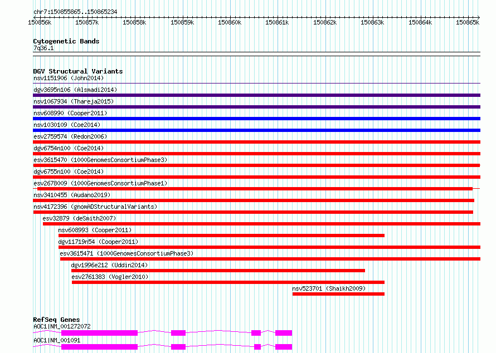
Task: Select the 7q36.1 cytogenetic band label
Action: click(x=43, y=48)
